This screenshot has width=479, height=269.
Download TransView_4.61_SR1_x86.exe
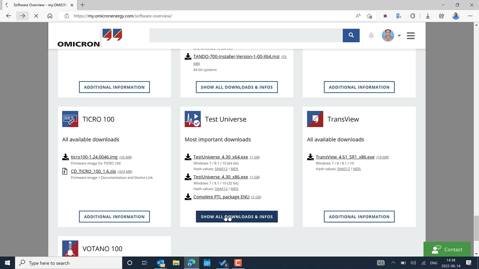(x=345, y=157)
